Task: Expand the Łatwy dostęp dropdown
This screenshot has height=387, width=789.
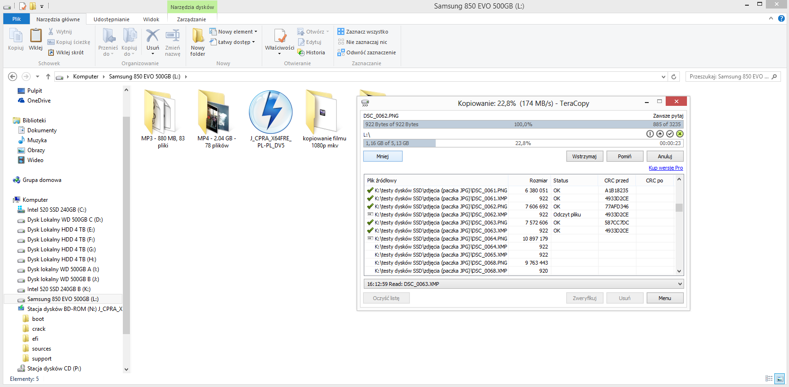Action: pos(253,42)
